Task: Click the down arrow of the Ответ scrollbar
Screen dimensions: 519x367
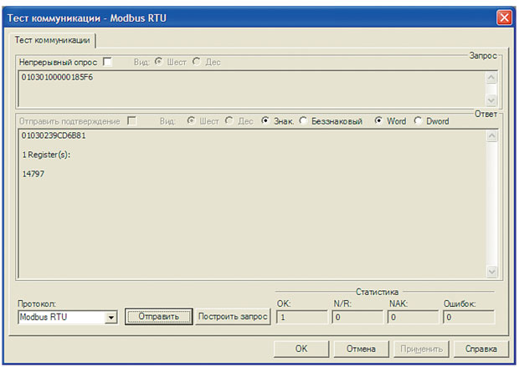Action: coord(492,272)
